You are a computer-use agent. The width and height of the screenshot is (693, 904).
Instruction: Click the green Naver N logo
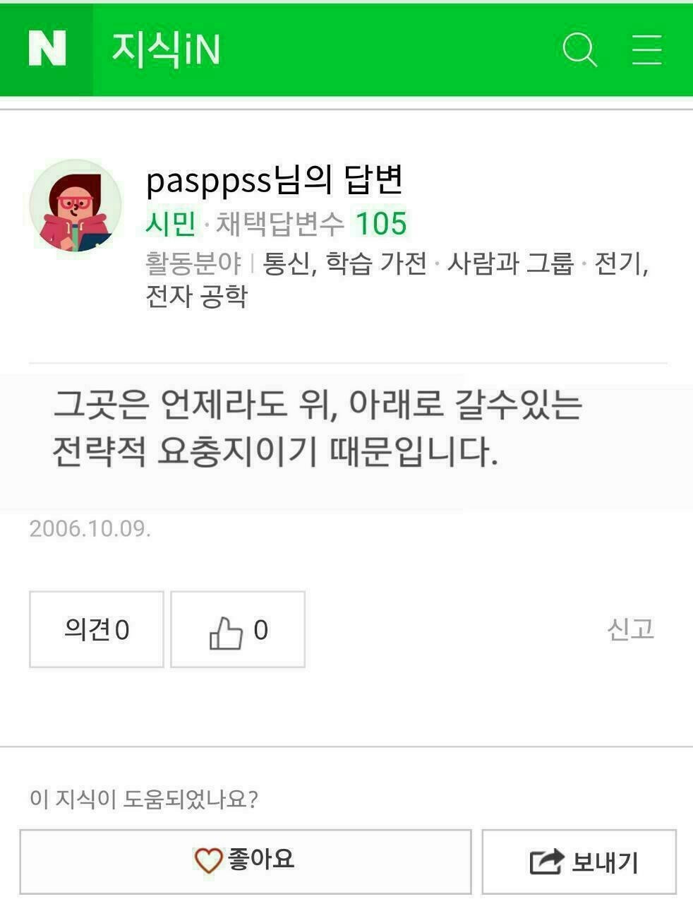(47, 49)
